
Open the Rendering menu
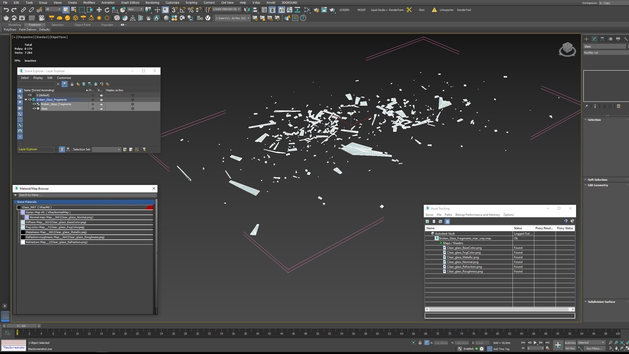click(x=152, y=3)
